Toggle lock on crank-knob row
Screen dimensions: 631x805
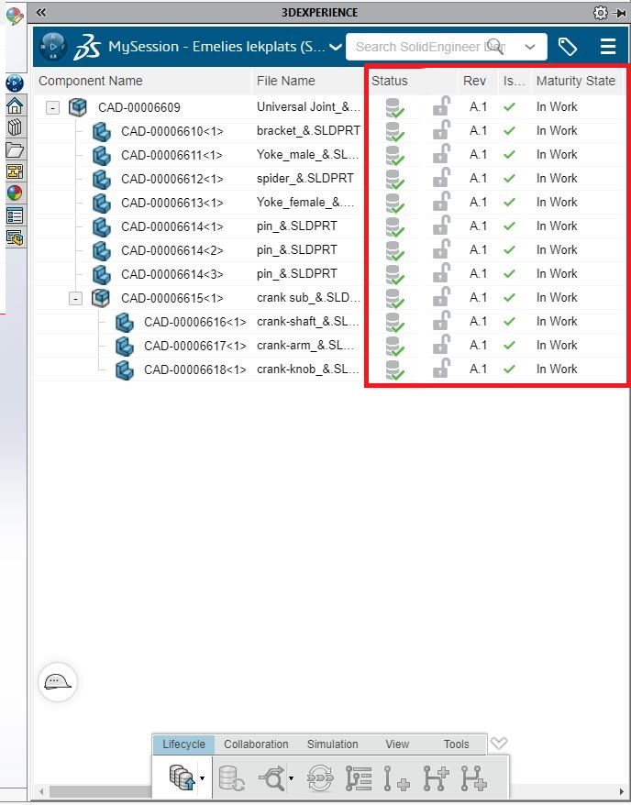click(x=441, y=369)
